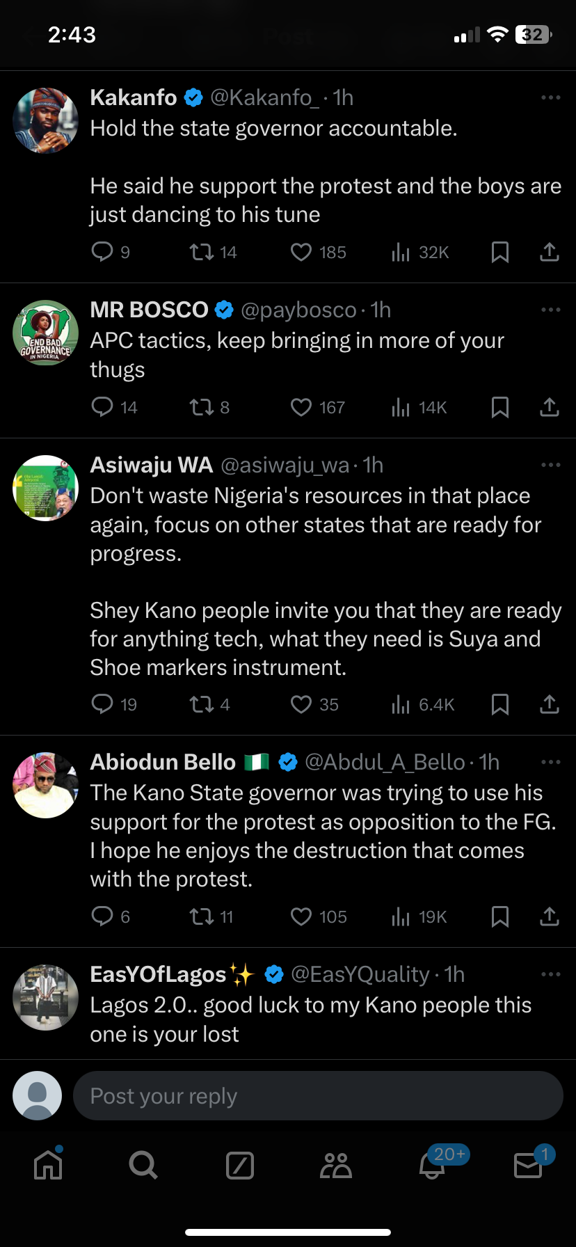
Task: Like Kakanfo's tweet with heart icon
Action: [301, 252]
